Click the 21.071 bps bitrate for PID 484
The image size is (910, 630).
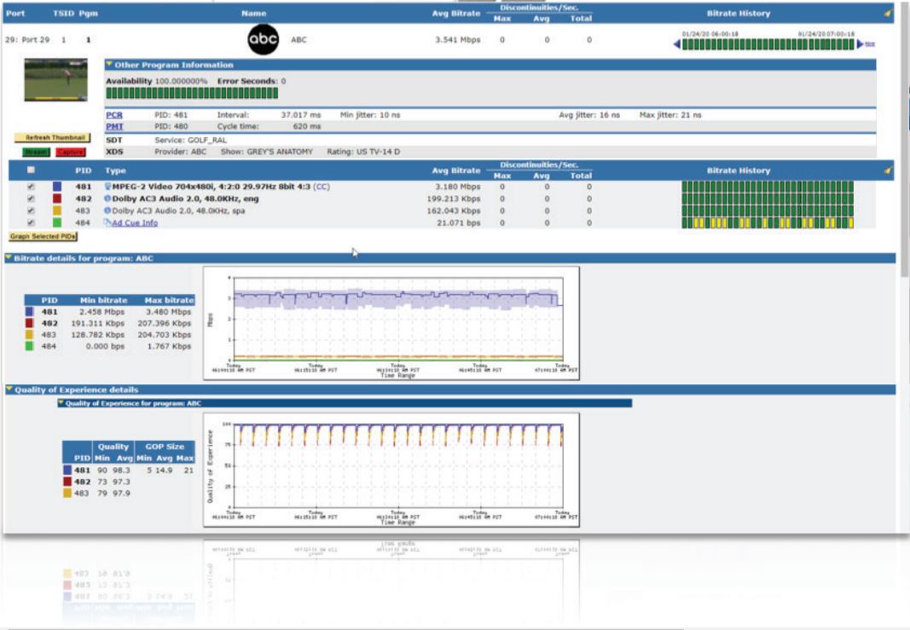[459, 223]
